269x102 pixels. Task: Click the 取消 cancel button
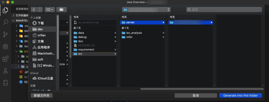click(196, 95)
